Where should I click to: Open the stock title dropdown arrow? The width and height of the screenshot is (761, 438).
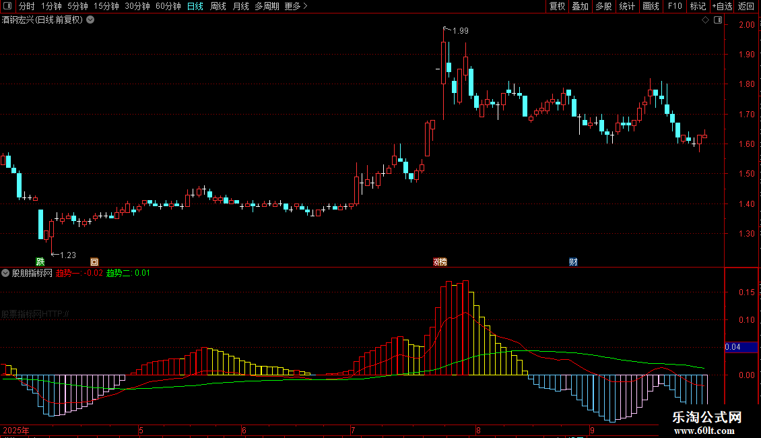(90, 20)
